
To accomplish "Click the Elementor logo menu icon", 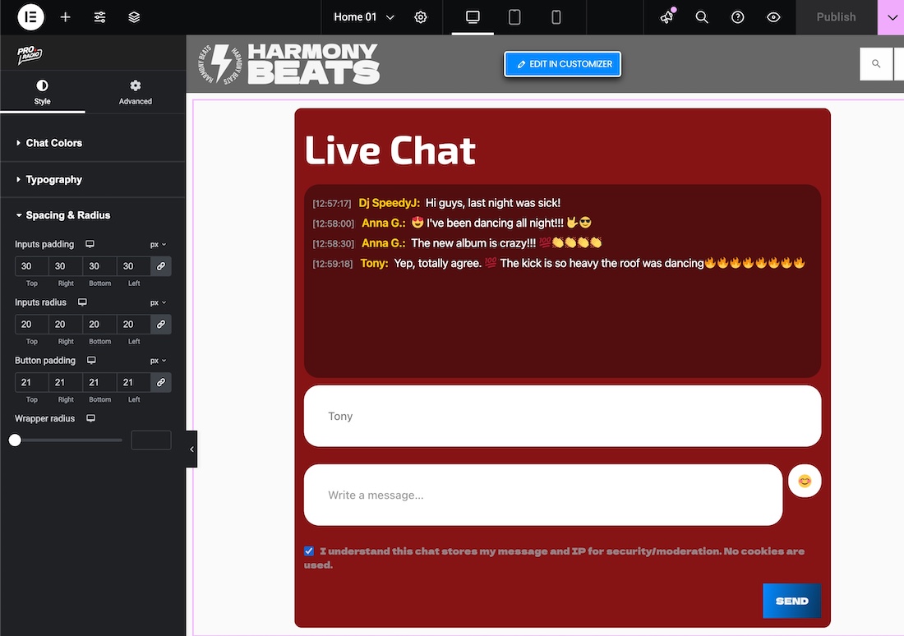I will (30, 17).
